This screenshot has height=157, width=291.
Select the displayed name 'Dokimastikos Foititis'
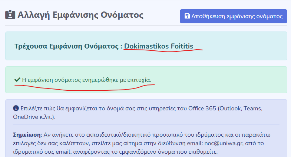(x=159, y=46)
